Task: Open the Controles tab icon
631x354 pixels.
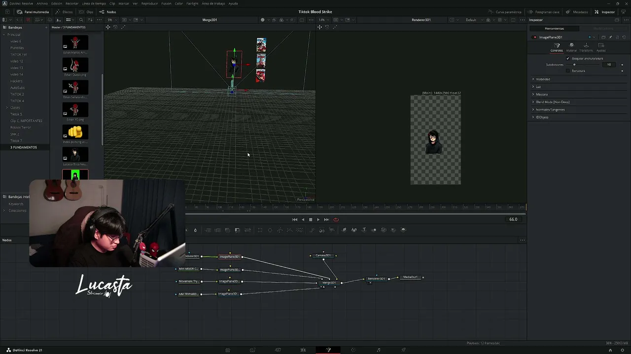Action: (x=557, y=47)
